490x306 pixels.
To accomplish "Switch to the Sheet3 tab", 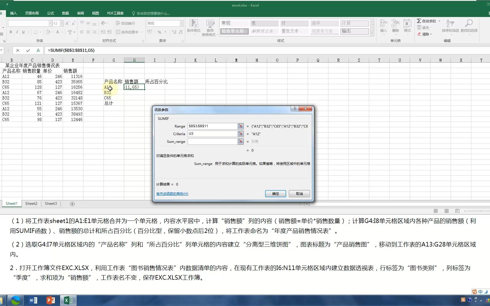I will [x=51, y=203].
